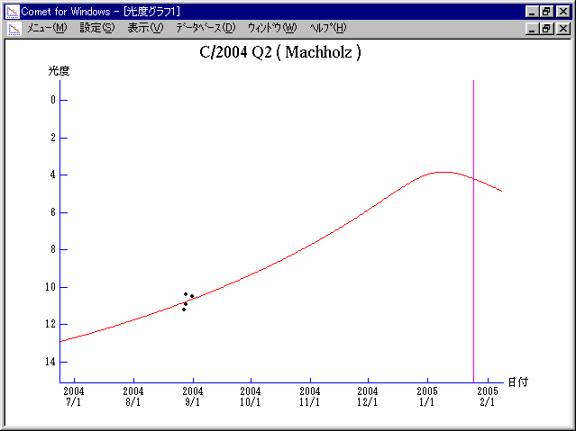The image size is (576, 431).
Task: Click the 光度 magnitude axis label
Action: [x=59, y=70]
